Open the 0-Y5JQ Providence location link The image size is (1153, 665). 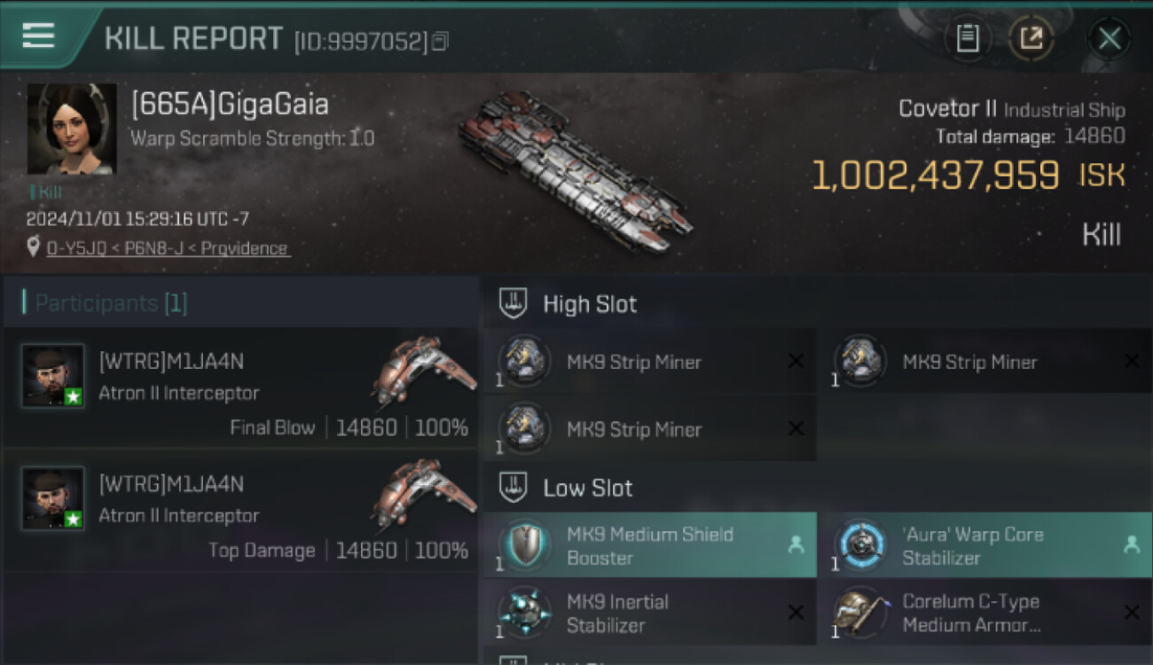click(x=168, y=248)
